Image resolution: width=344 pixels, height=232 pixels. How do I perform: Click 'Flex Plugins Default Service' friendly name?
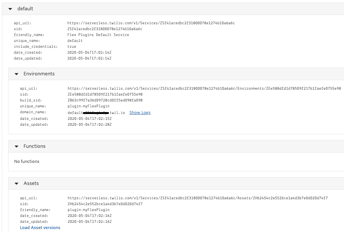[98, 35]
